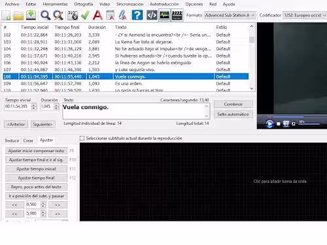Launch visual sync clock icon
Image resolution: width=327 pixels, height=245 pixels.
point(73,16)
